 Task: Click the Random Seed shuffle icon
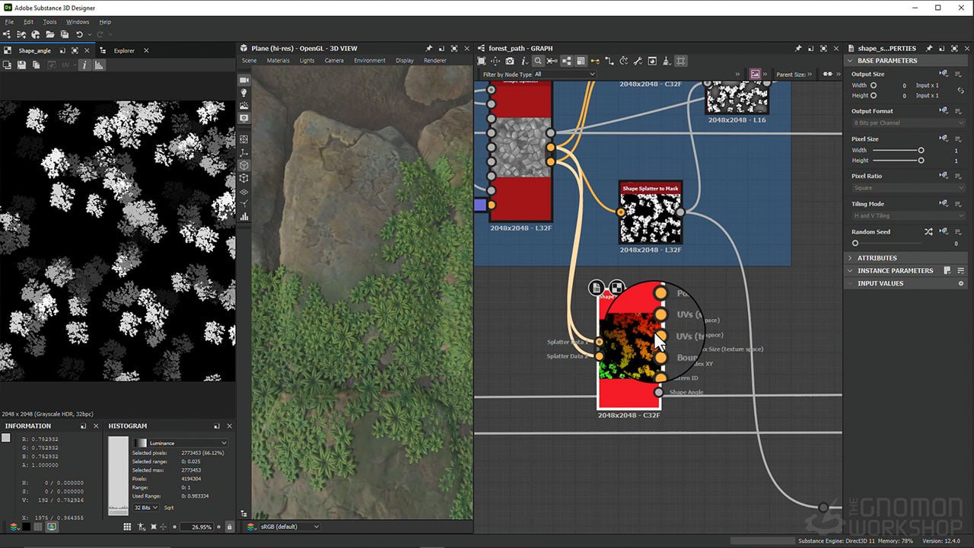(928, 231)
